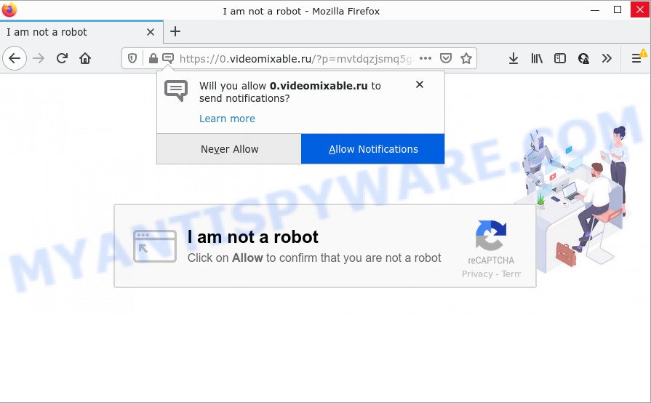Bookmark this page with star
Screen dimensions: 651x403
coord(466,58)
